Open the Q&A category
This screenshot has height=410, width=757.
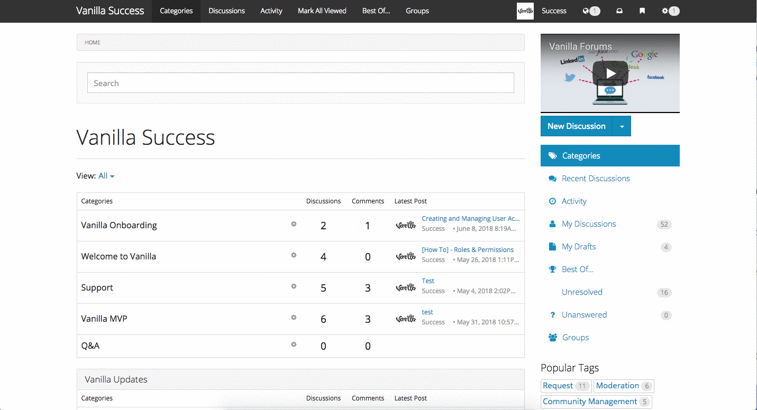[90, 346]
